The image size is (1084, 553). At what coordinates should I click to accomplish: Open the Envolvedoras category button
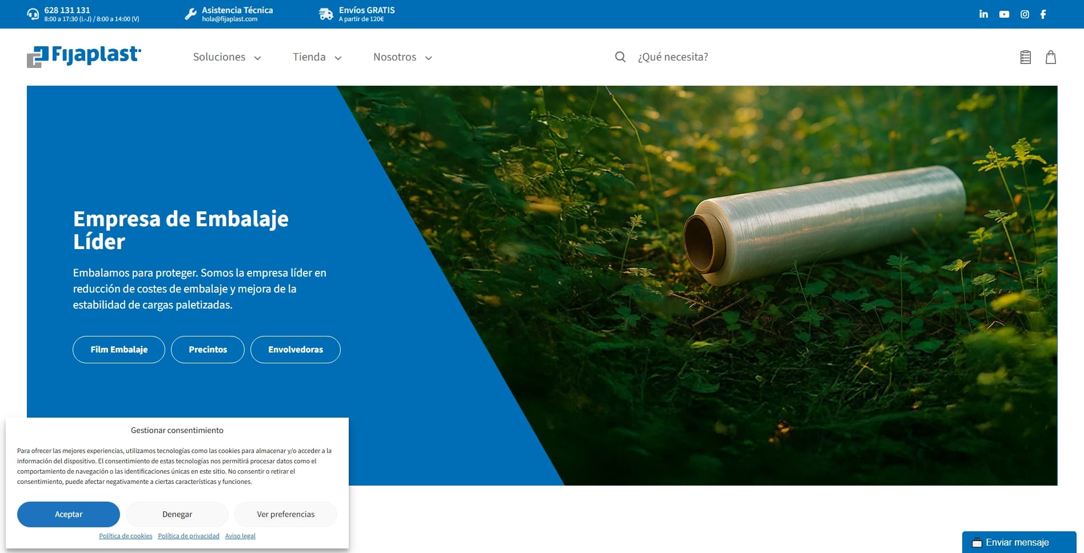click(295, 350)
